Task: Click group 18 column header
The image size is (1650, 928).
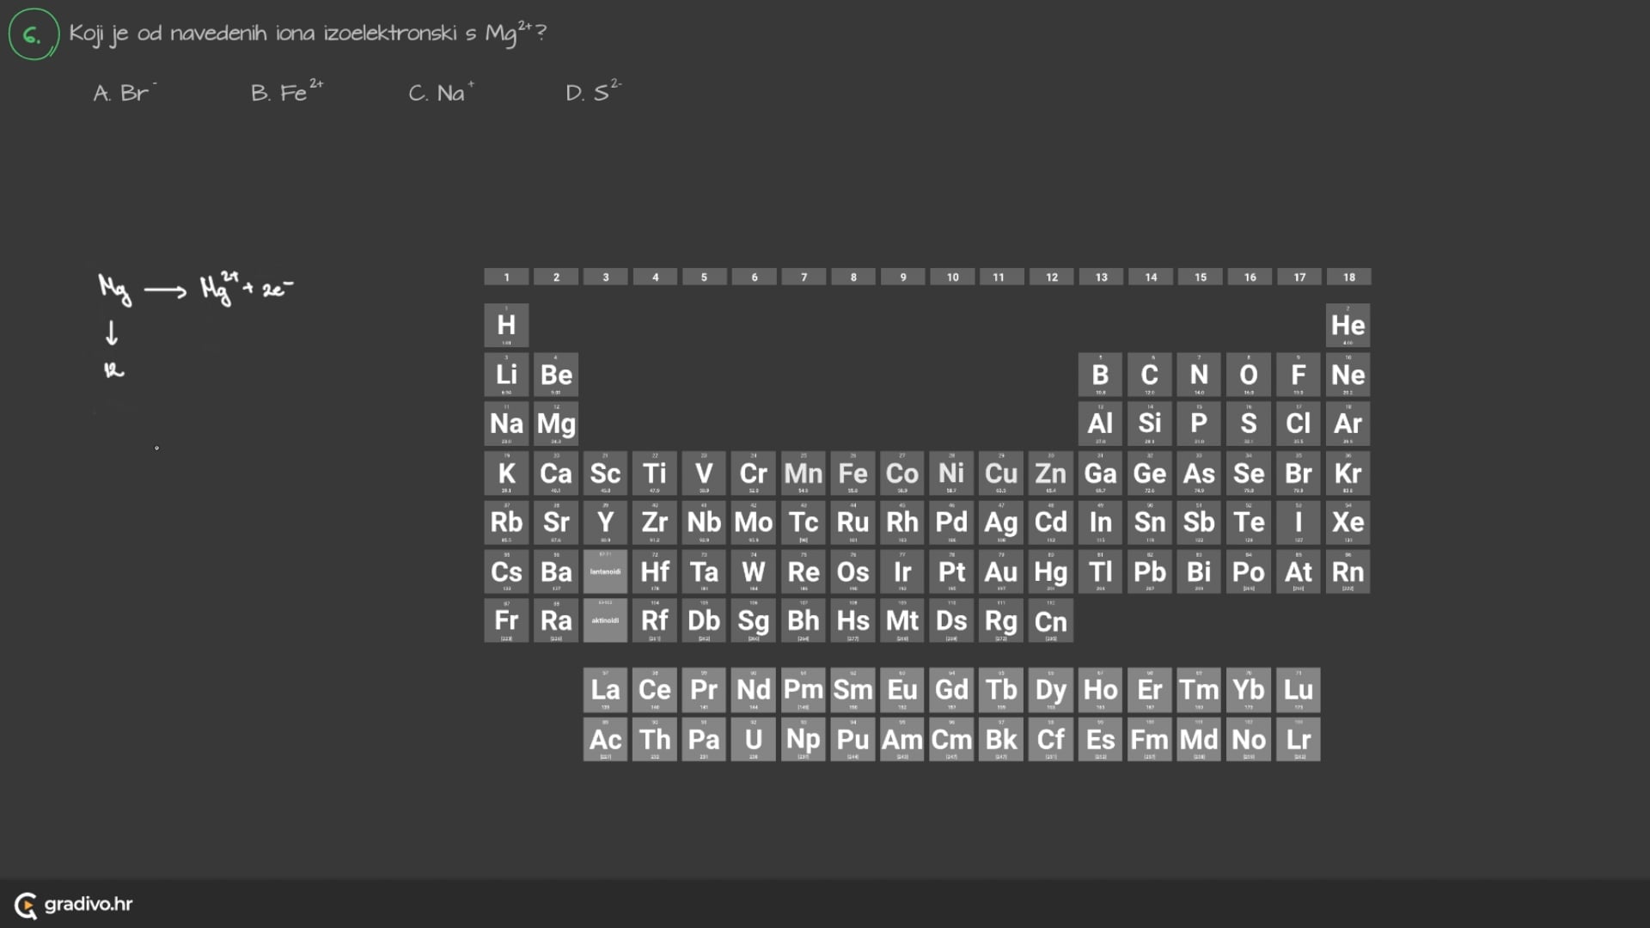Action: coord(1348,277)
